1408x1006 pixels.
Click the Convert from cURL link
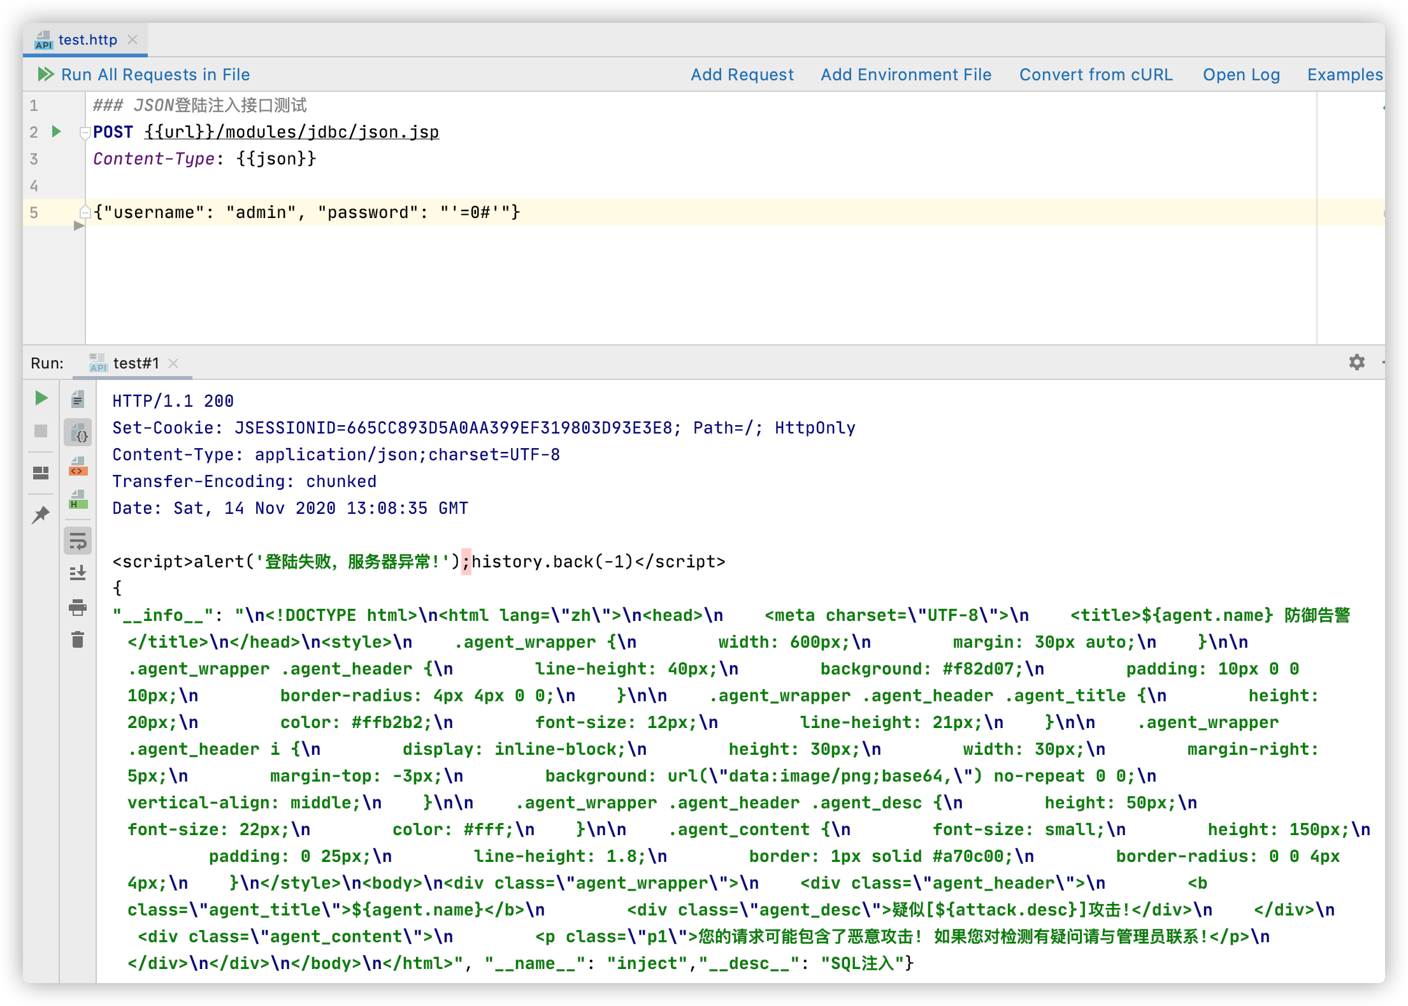[x=1095, y=75]
